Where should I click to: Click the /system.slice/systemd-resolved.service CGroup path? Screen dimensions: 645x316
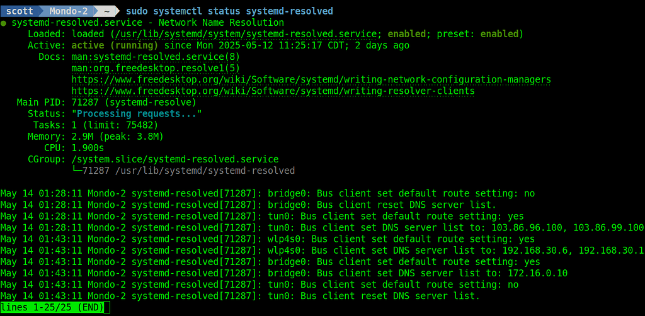click(174, 159)
